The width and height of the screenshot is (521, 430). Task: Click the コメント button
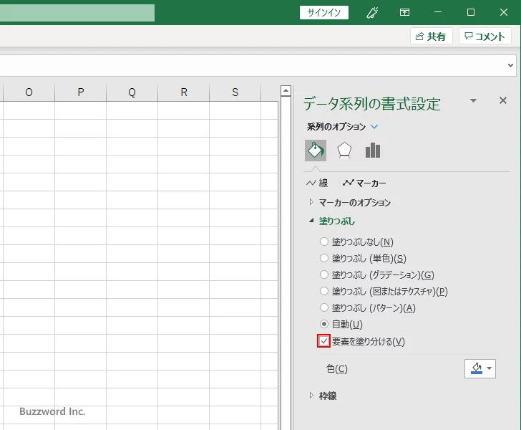(485, 36)
